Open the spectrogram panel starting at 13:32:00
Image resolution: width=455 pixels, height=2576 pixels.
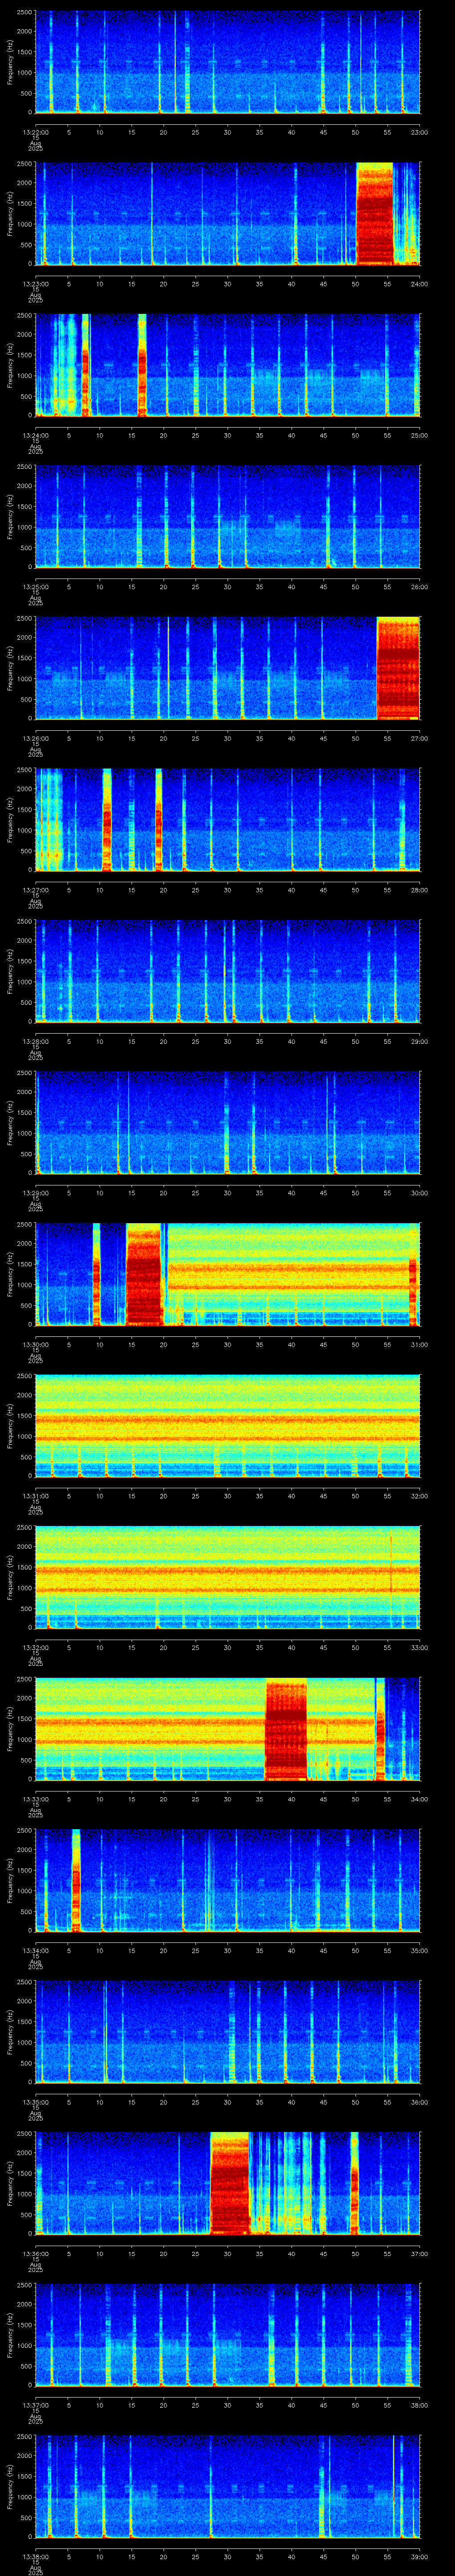click(x=227, y=1577)
